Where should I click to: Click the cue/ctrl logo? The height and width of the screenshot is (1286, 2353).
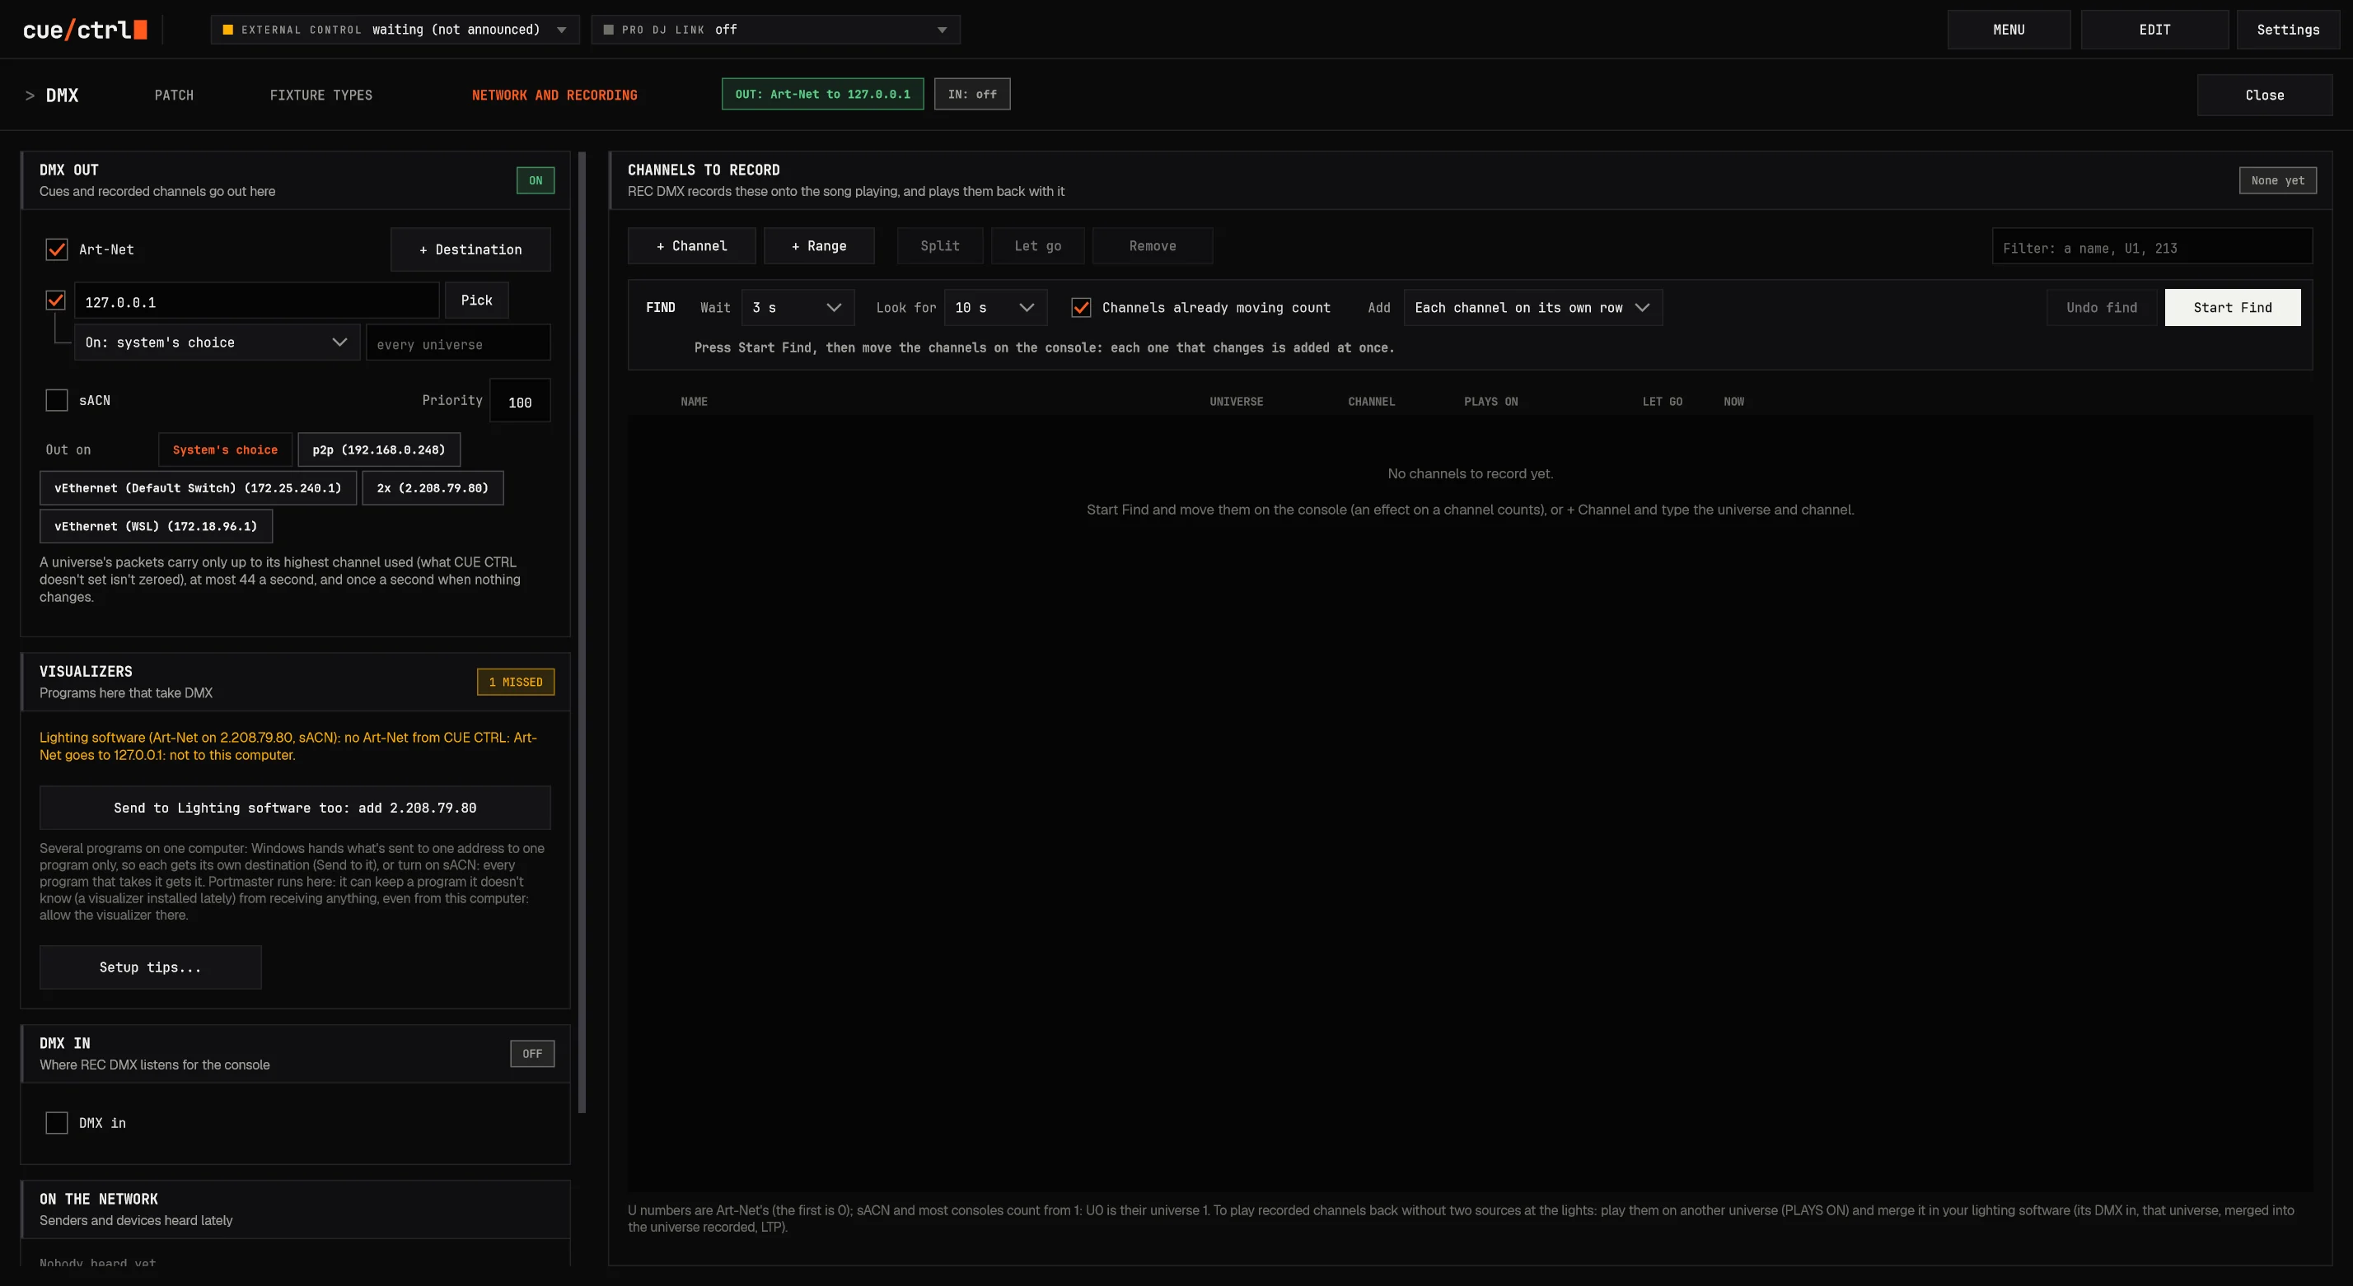[85, 29]
